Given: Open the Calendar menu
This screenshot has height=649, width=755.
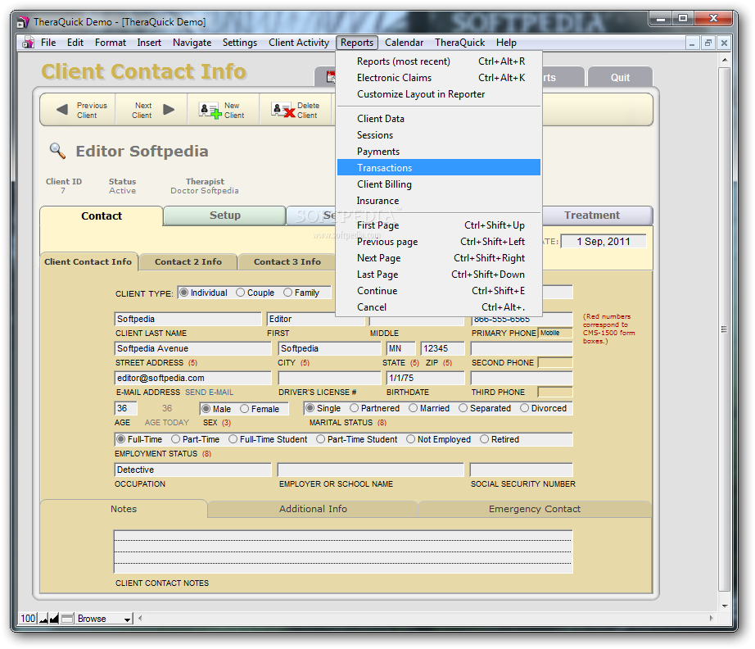Looking at the screenshot, I should tap(404, 43).
